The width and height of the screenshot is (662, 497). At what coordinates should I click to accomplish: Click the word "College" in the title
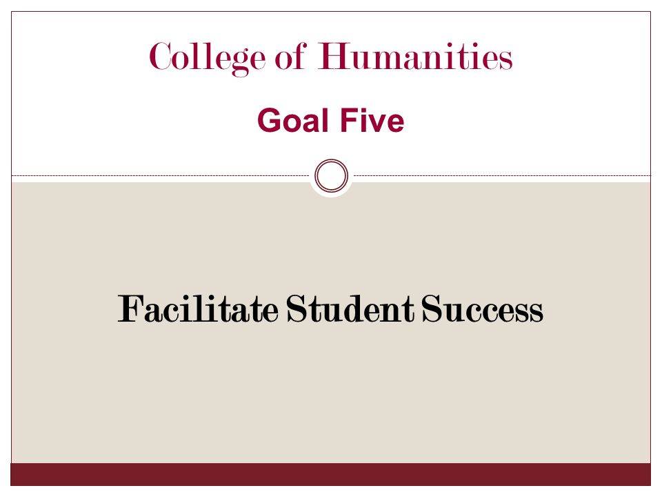pyautogui.click(x=208, y=58)
